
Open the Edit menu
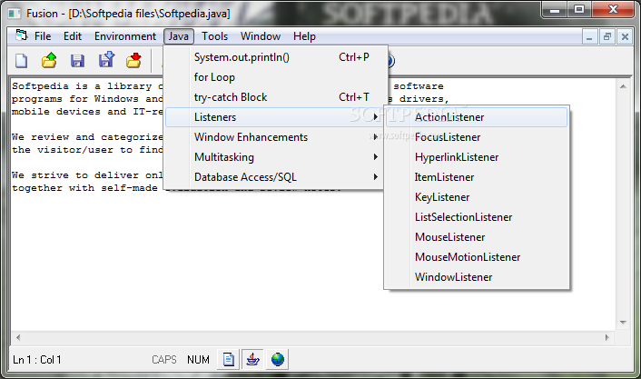click(x=73, y=36)
